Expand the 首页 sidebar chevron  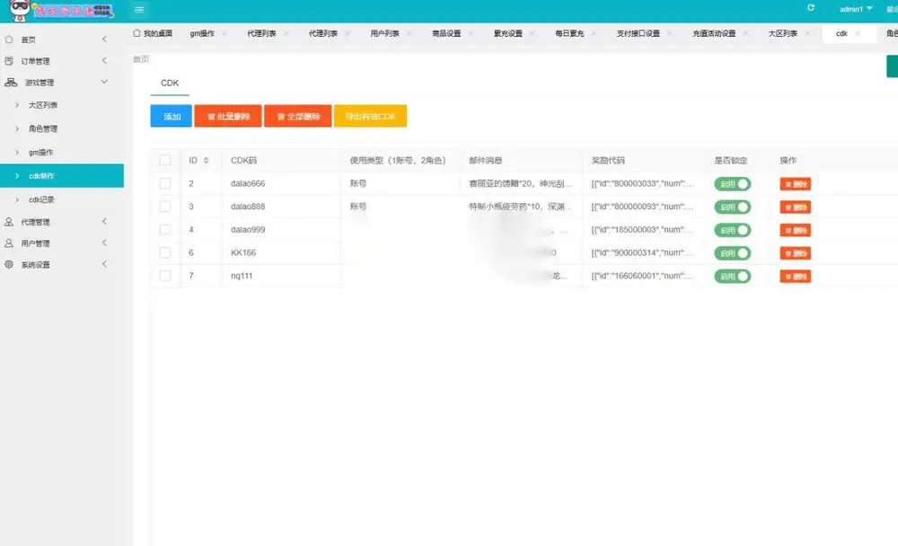coord(104,39)
